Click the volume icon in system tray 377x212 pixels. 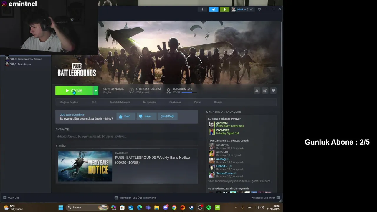262,208
